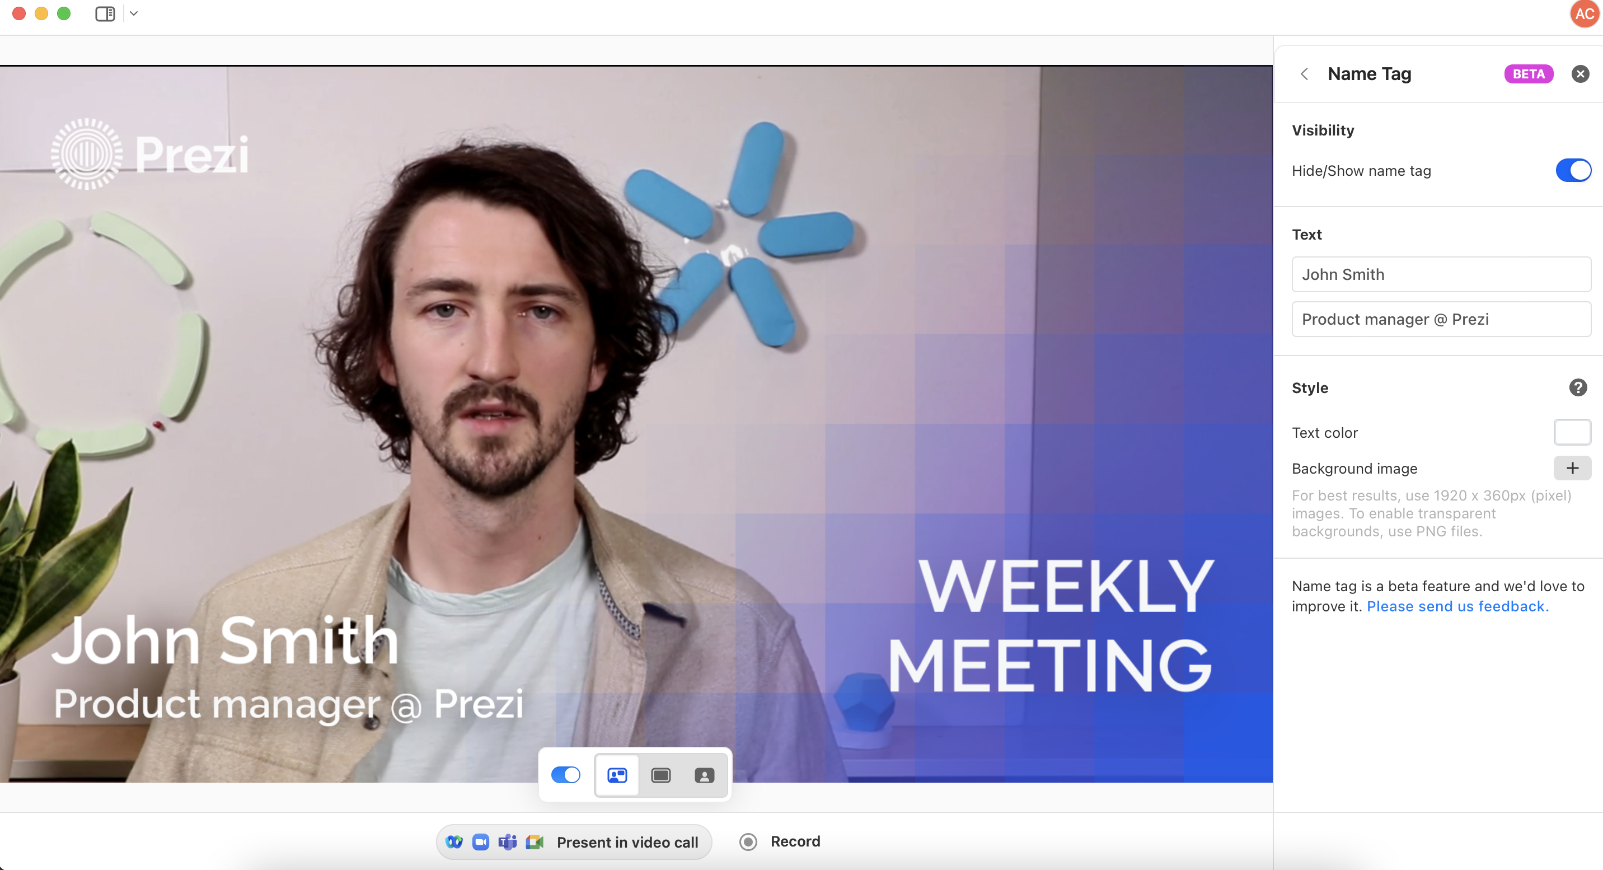Click the add background image plus icon
Viewport: 1603px width, 870px height.
(1572, 468)
